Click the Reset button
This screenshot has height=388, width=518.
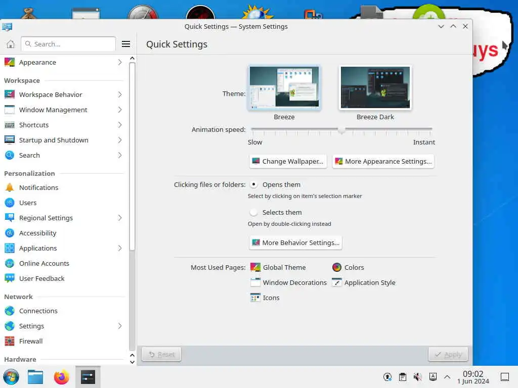pos(161,354)
